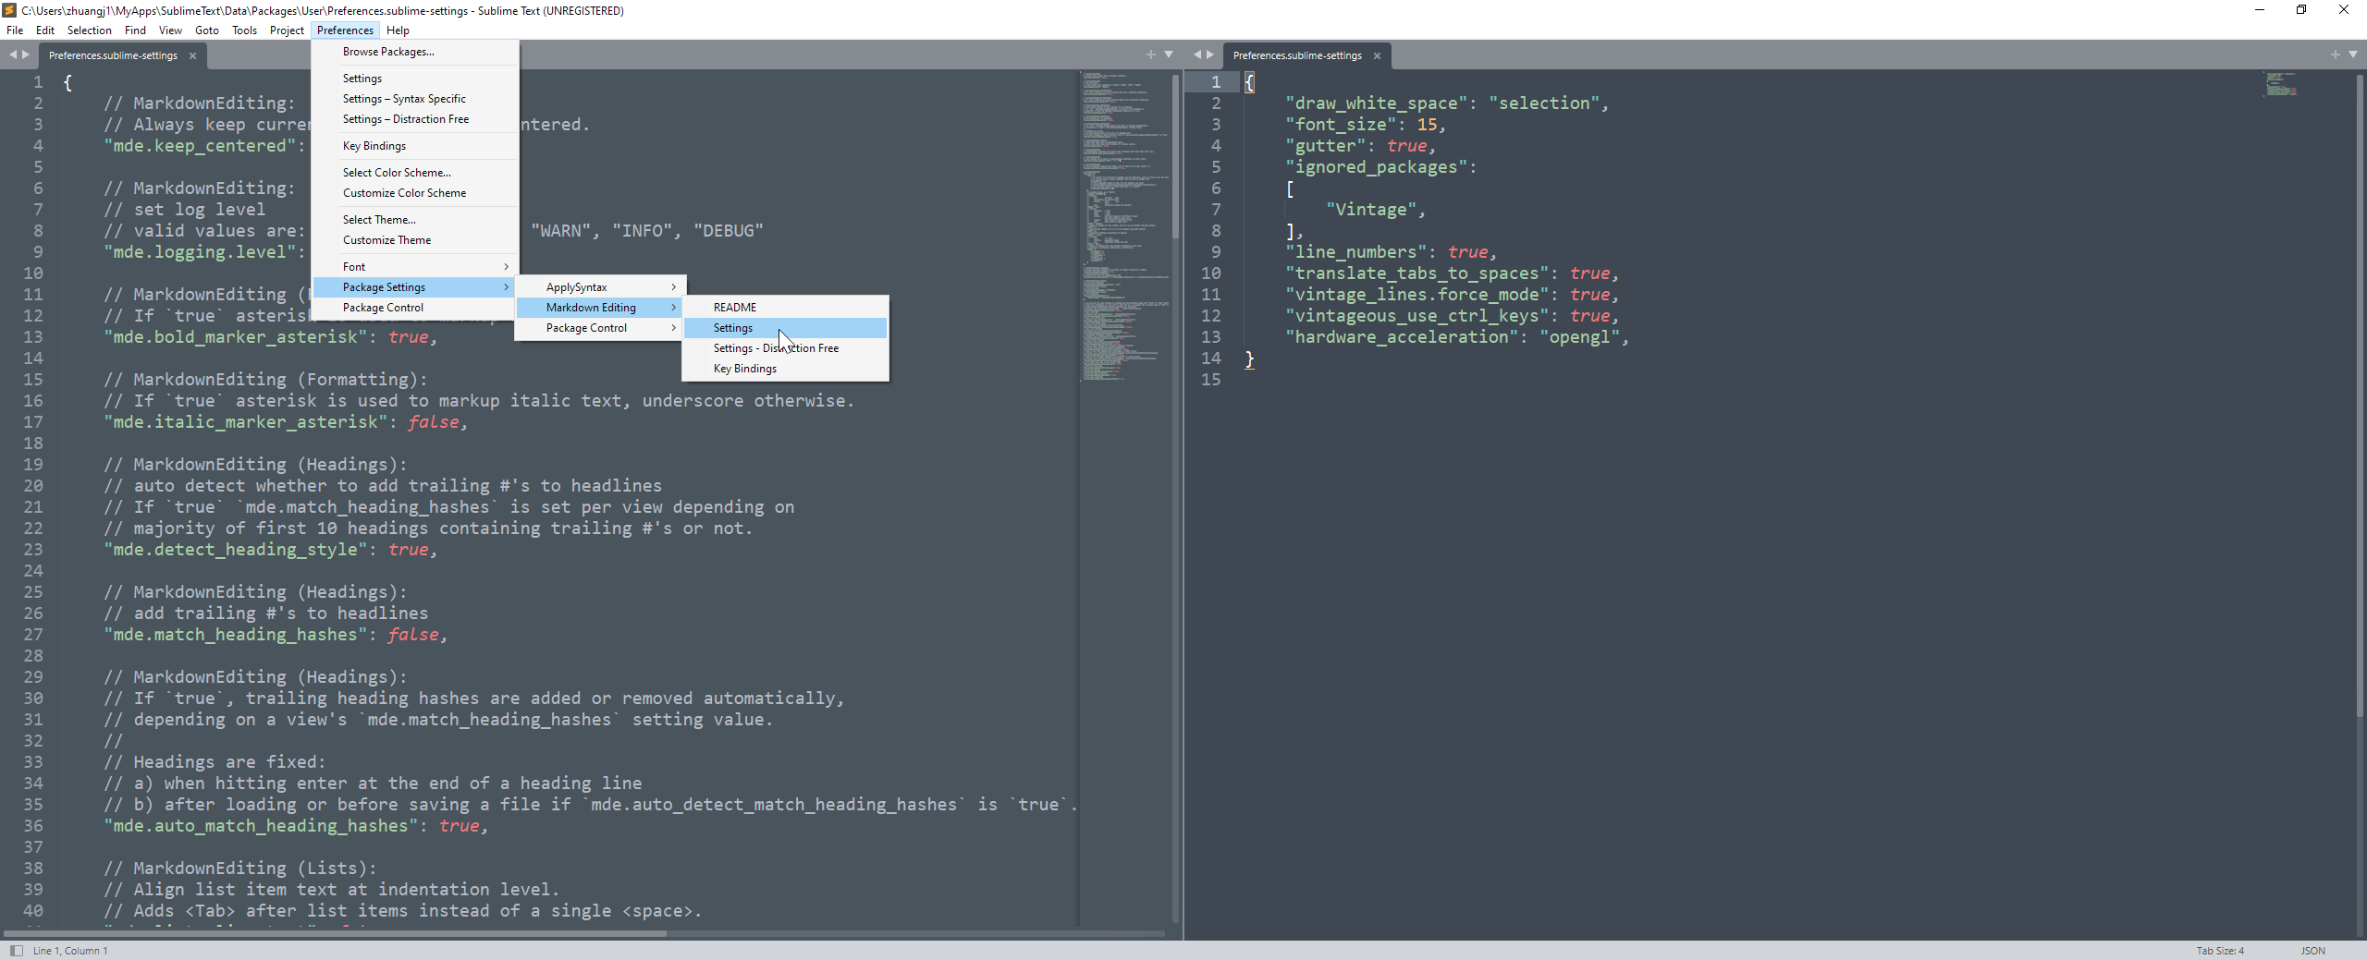
Task: Click "mde.match_heading_hashes" setting line
Action: tap(276, 635)
